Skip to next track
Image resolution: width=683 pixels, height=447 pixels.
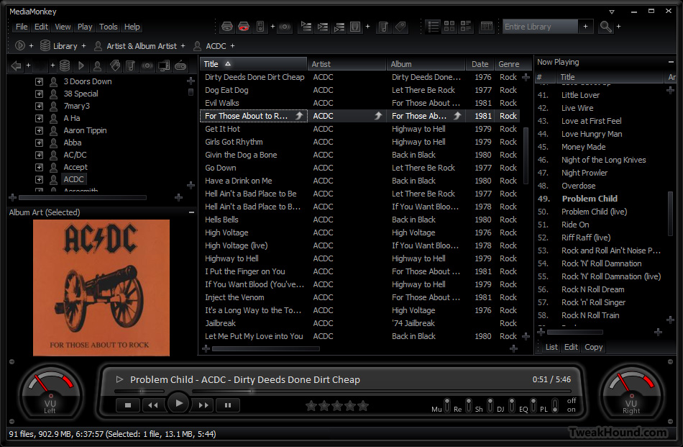[x=203, y=405]
